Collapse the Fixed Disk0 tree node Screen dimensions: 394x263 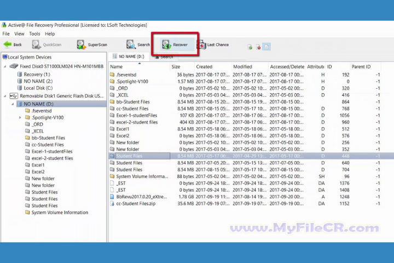pos(5,66)
